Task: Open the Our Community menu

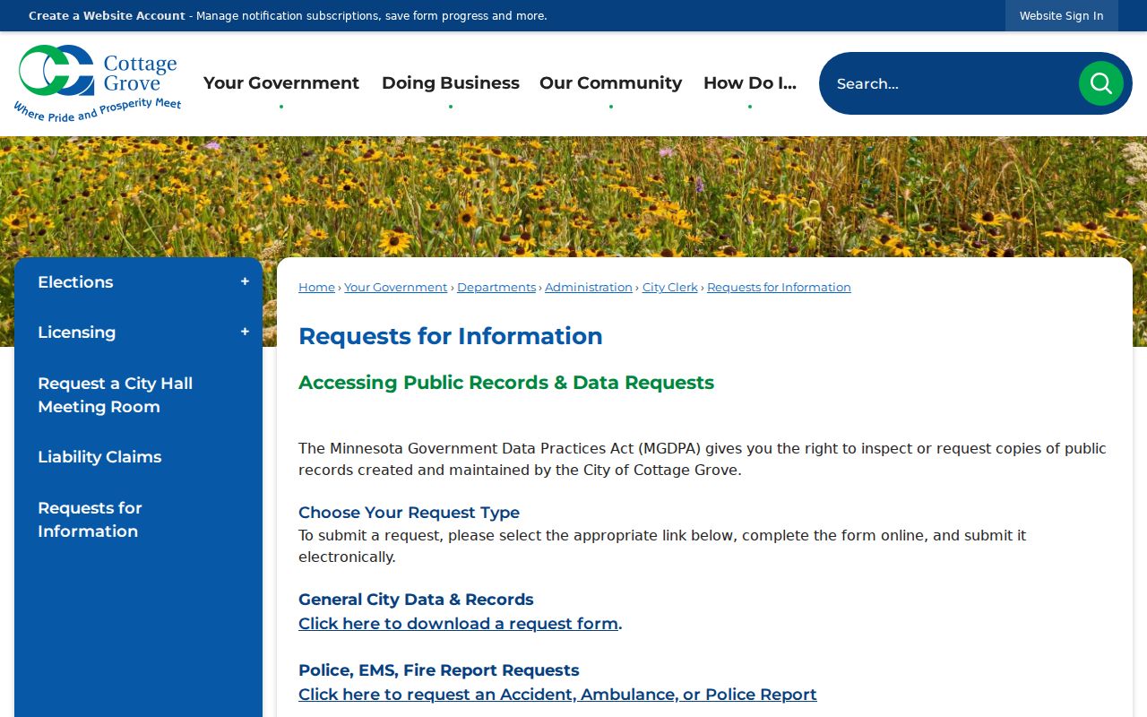Action: coord(611,83)
